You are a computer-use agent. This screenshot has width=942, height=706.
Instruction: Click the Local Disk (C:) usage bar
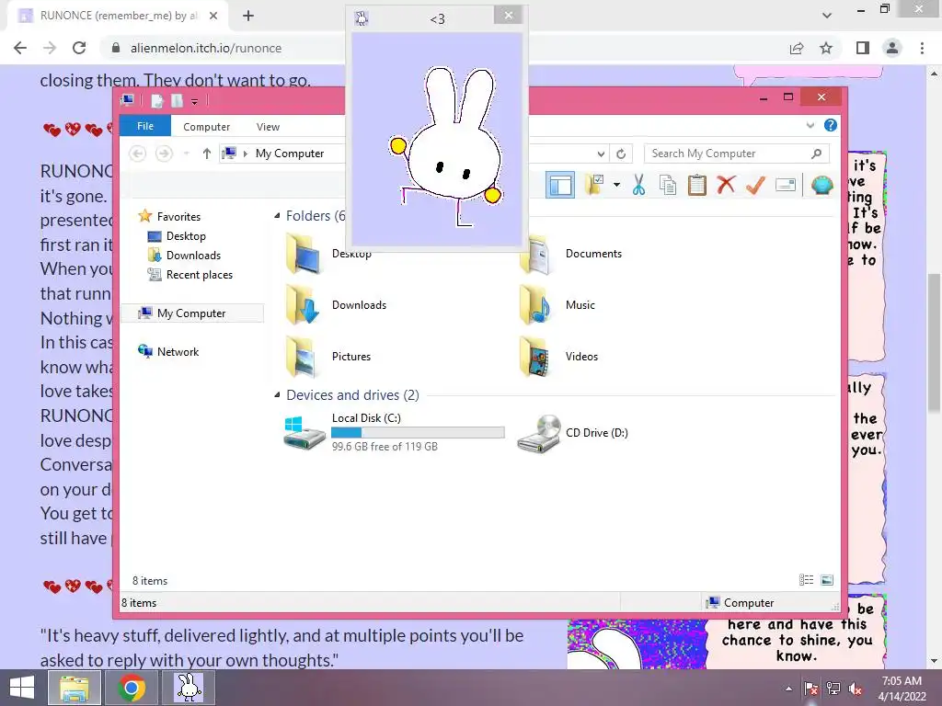click(418, 432)
